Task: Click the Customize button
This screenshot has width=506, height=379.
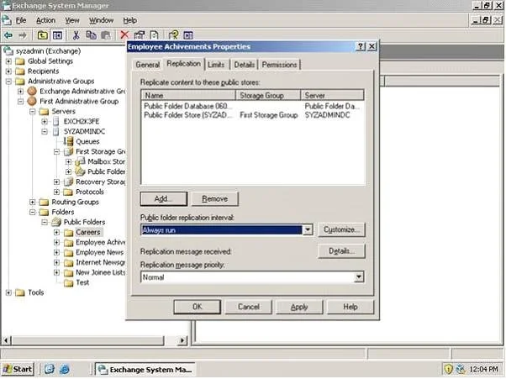Action: coord(341,229)
